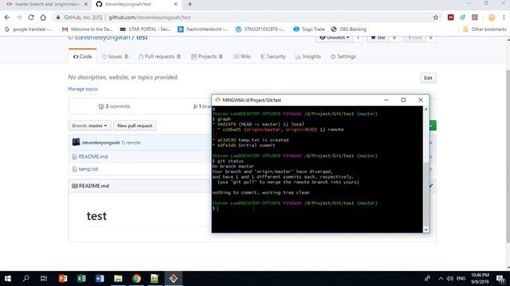Screen dimensions: 510x286
Task: Launch PowerPoint from the taskbar
Action: 63,279
